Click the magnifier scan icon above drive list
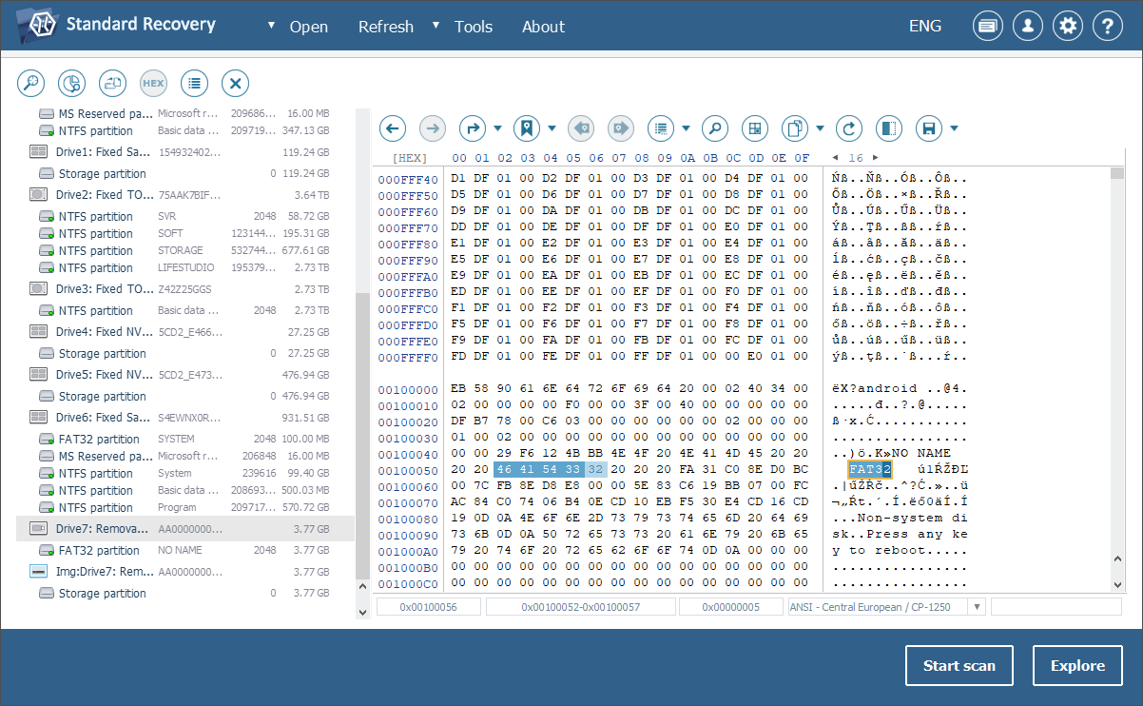Viewport: 1143px width, 706px height. pos(31,83)
